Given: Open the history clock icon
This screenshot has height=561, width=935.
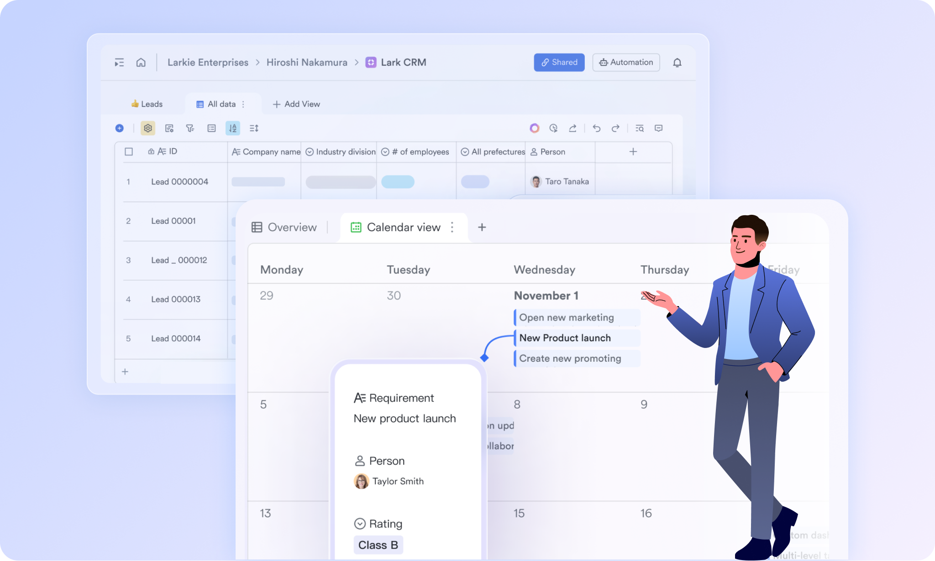Looking at the screenshot, I should coord(554,128).
